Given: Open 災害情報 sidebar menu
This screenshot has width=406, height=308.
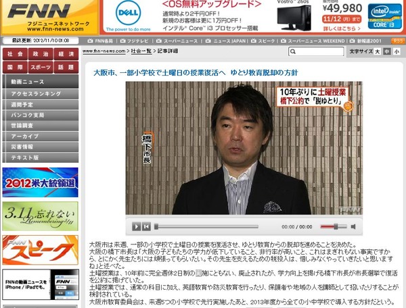Looking at the screenshot, I should (x=41, y=147).
